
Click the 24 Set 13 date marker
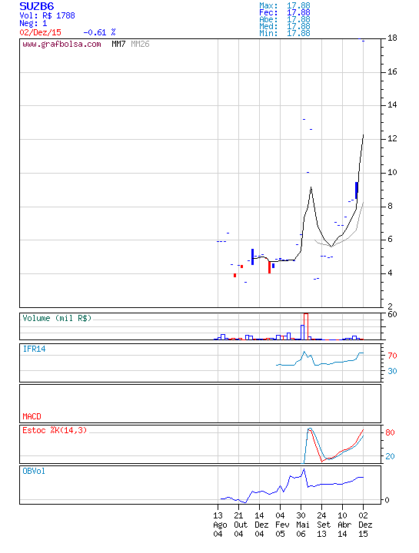tap(322, 525)
